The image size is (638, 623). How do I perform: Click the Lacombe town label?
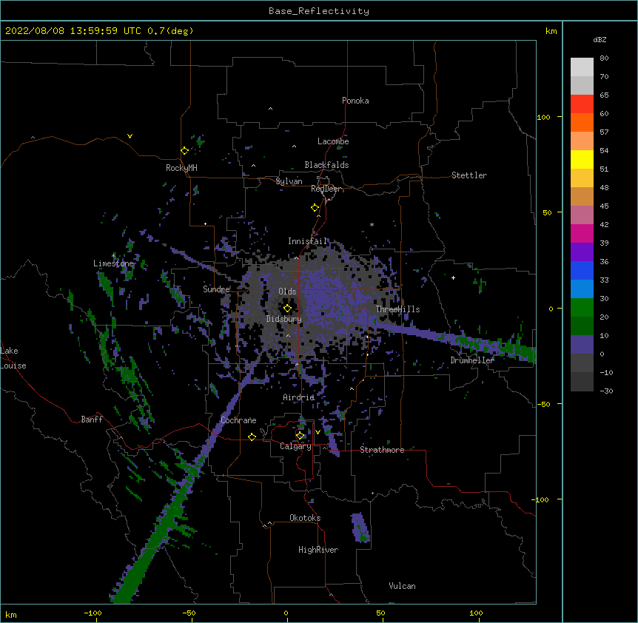tap(333, 141)
